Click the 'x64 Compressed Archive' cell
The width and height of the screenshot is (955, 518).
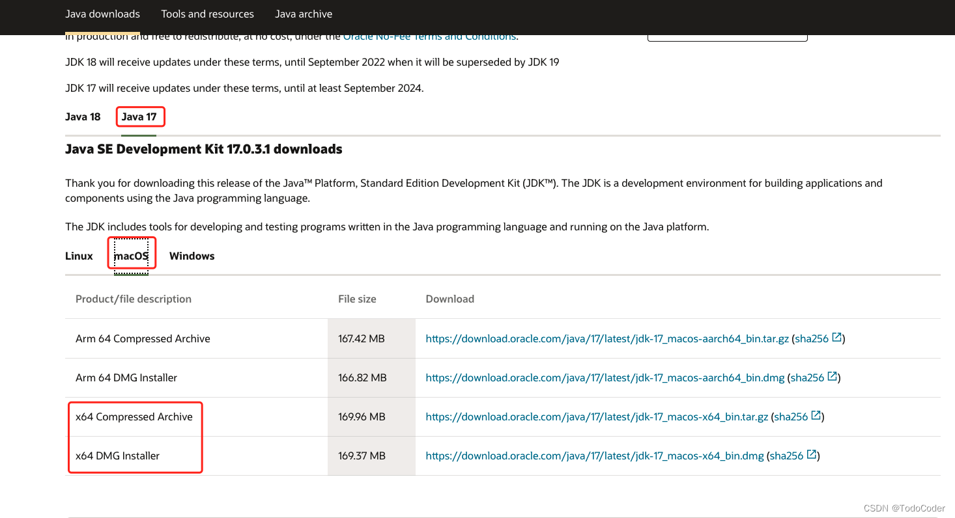point(197,417)
